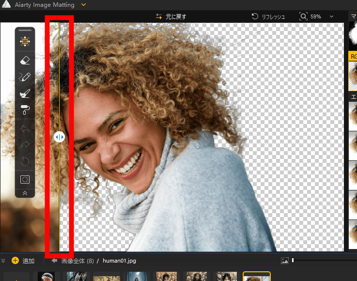
Task: Click the 画像全体 (8) breadcrumb link
Action: coord(78,261)
